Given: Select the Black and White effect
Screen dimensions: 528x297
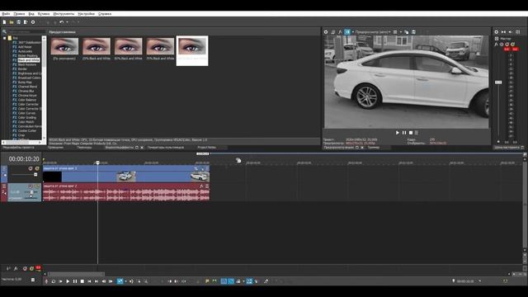Looking at the screenshot, I should tap(29, 60).
